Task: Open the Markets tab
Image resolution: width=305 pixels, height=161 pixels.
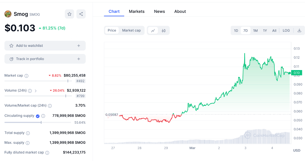Action: pyautogui.click(x=137, y=11)
